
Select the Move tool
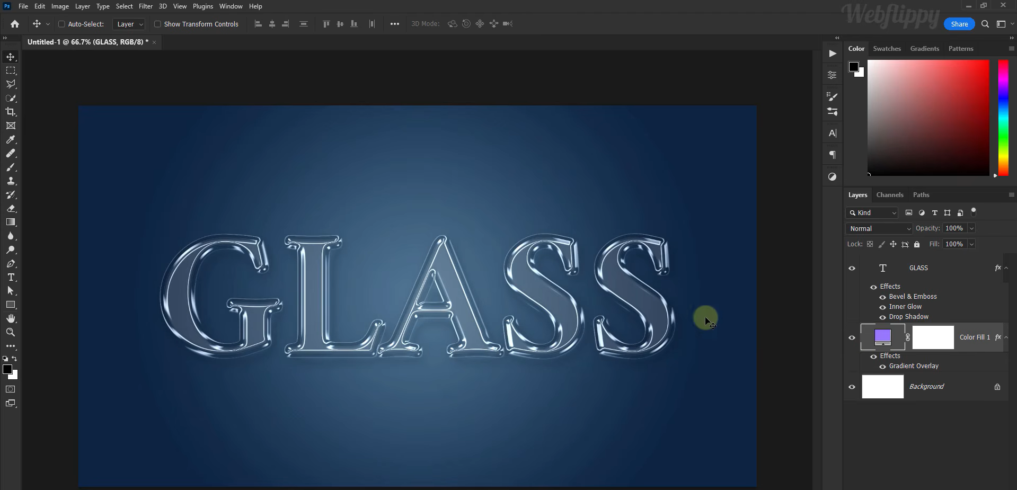point(11,57)
